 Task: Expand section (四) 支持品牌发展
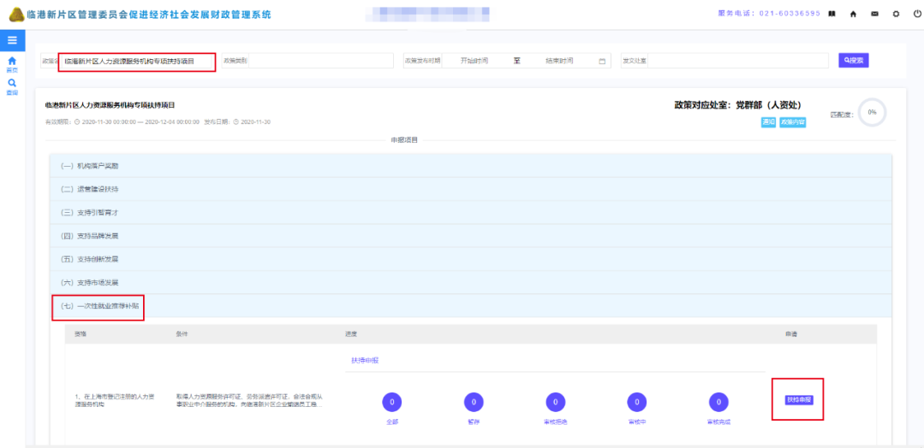pos(470,236)
